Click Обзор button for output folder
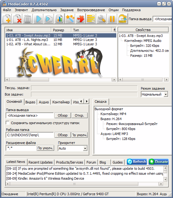The image size is (173, 198). point(63,115)
